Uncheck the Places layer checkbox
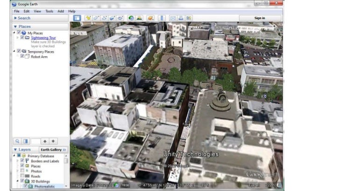Screen dimensions: 340x191 tap(22, 166)
